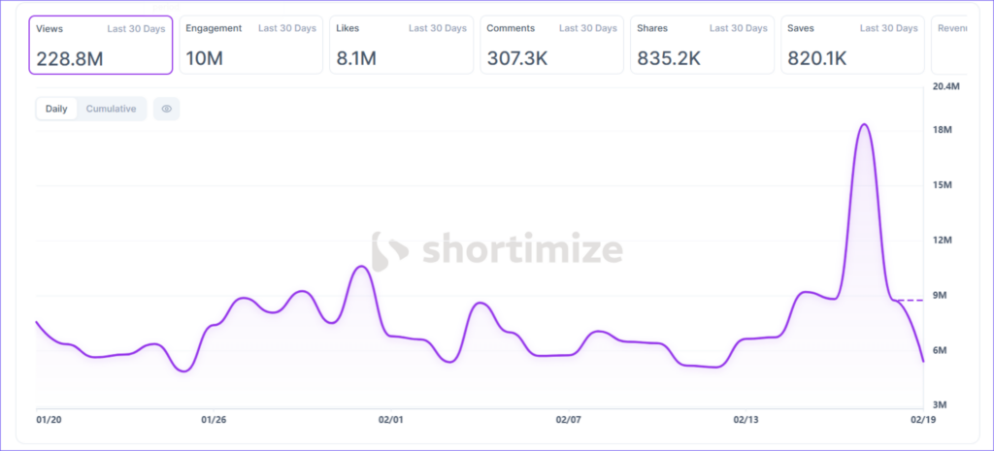Click the dashed line segment near 9M

click(x=909, y=301)
